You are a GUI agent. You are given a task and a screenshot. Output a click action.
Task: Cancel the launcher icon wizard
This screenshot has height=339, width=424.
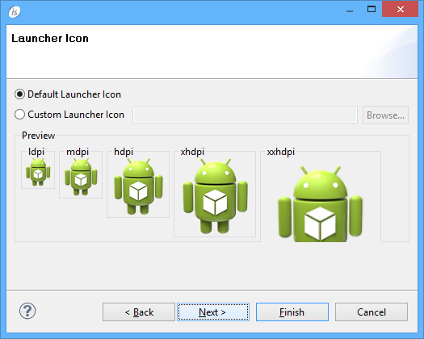point(372,312)
